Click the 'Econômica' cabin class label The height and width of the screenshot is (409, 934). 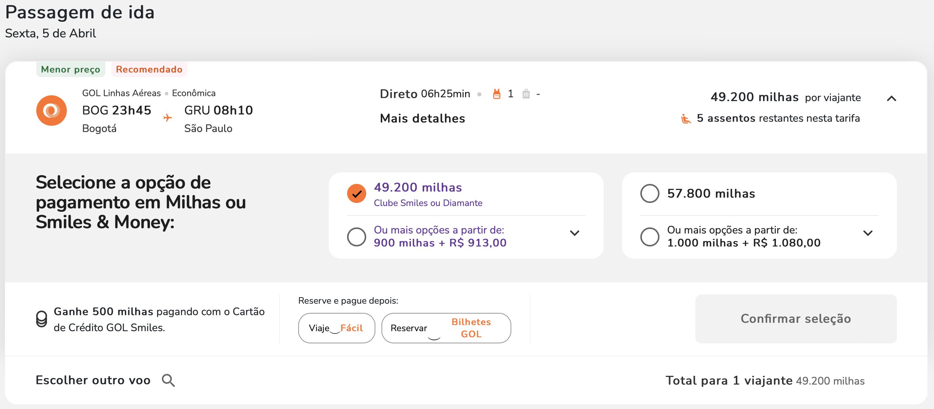(x=194, y=93)
